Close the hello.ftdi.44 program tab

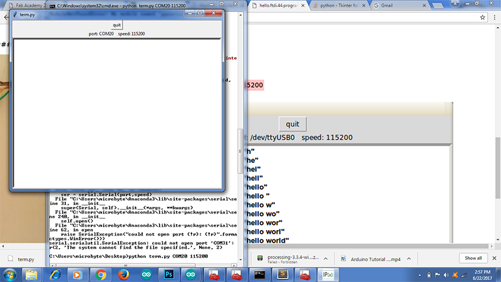coord(303,6)
